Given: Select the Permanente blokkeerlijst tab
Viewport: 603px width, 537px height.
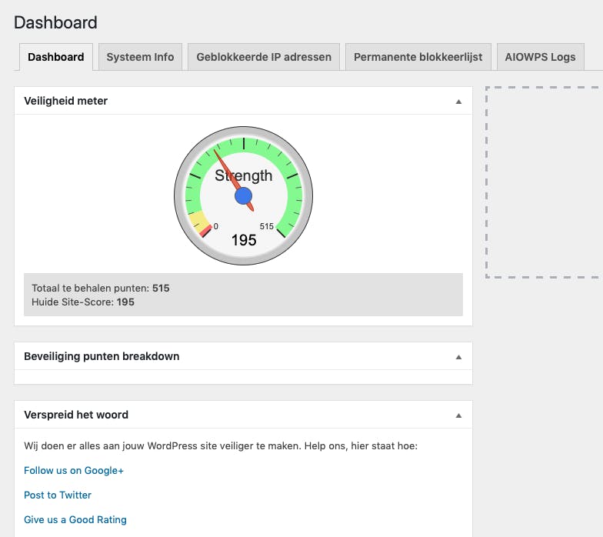Looking at the screenshot, I should [x=418, y=57].
